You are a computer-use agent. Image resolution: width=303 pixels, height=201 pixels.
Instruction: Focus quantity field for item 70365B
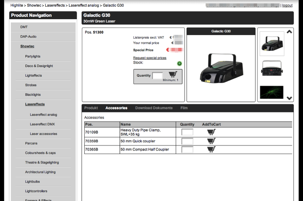point(187,149)
